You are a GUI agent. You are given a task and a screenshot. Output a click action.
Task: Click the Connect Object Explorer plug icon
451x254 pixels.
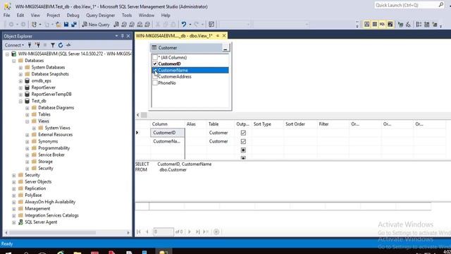pos(30,45)
